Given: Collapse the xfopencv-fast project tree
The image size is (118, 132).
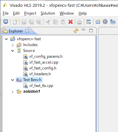Looking at the screenshot, I should (x=7, y=39).
